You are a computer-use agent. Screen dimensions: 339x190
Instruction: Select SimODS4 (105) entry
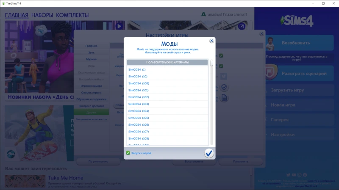pos(167,118)
